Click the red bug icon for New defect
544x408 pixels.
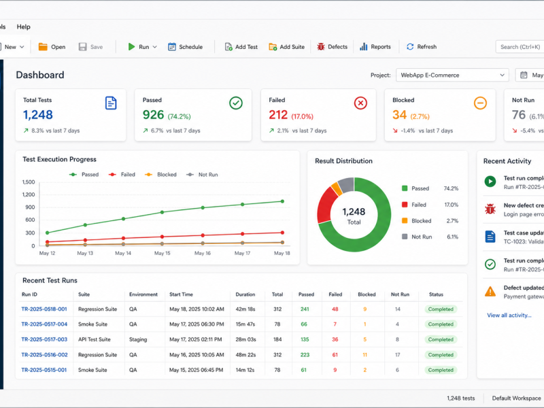(x=490, y=209)
